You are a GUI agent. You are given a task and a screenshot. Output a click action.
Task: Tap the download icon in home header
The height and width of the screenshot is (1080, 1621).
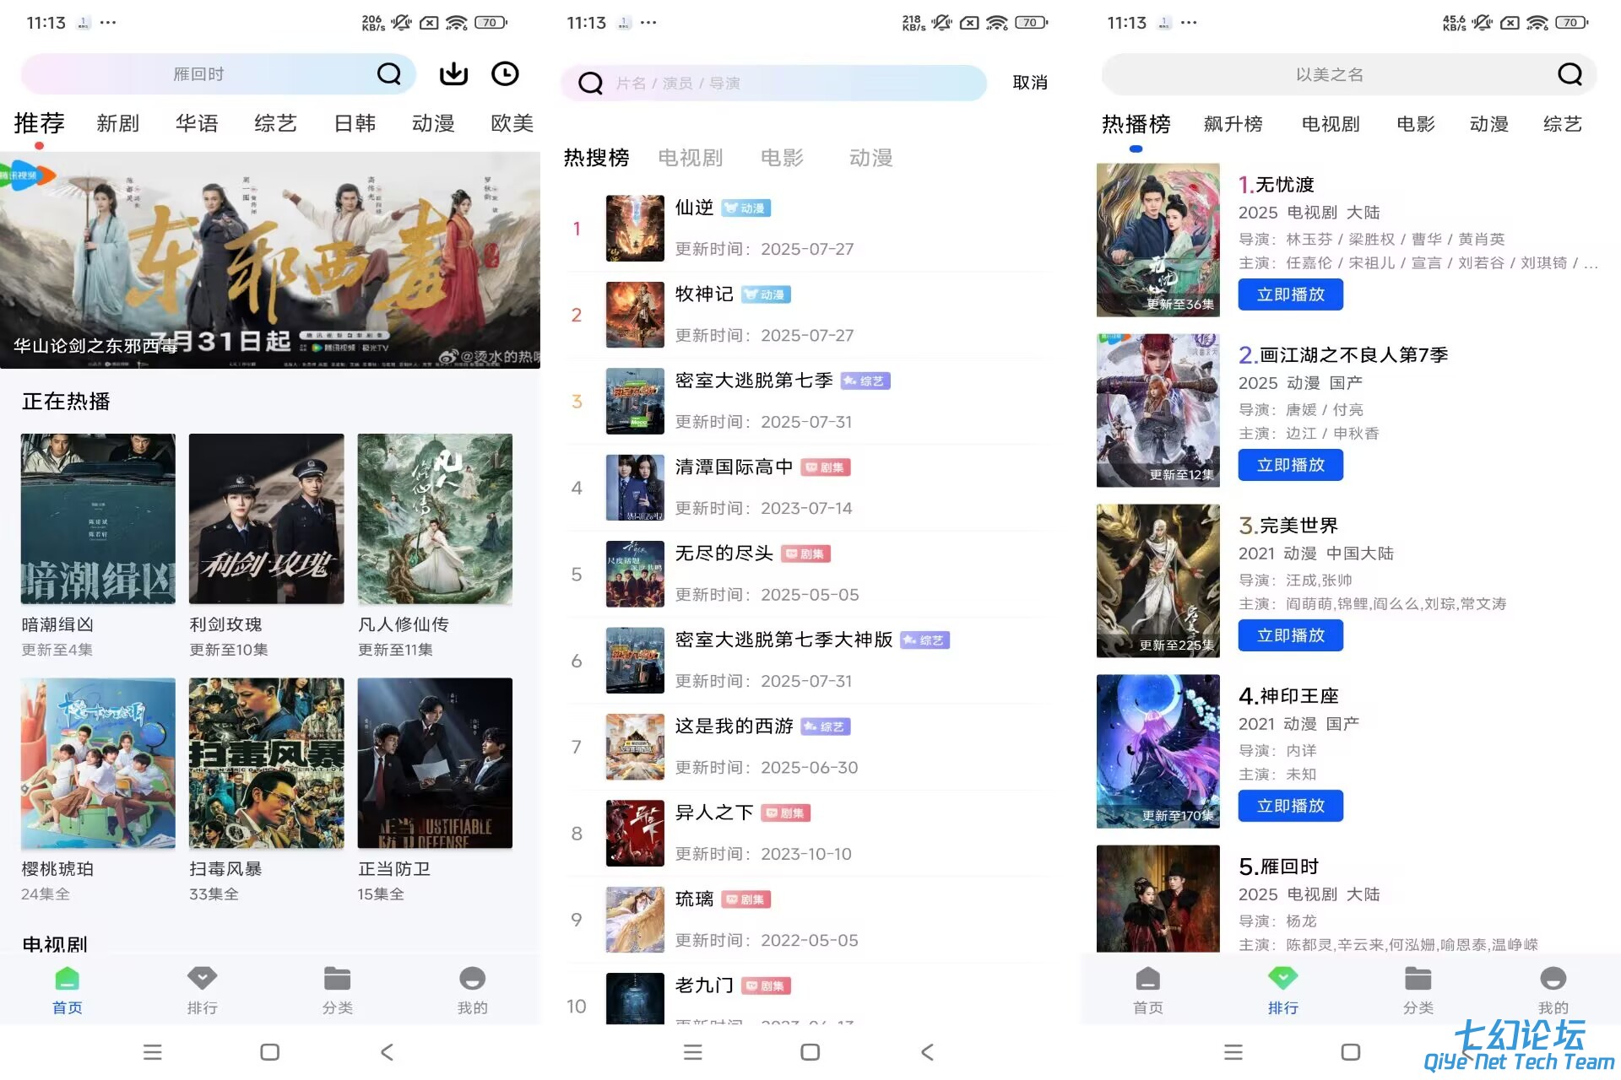(x=453, y=74)
